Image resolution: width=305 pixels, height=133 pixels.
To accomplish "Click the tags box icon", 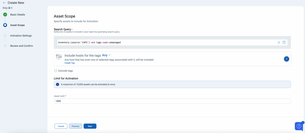I will click(59, 57).
